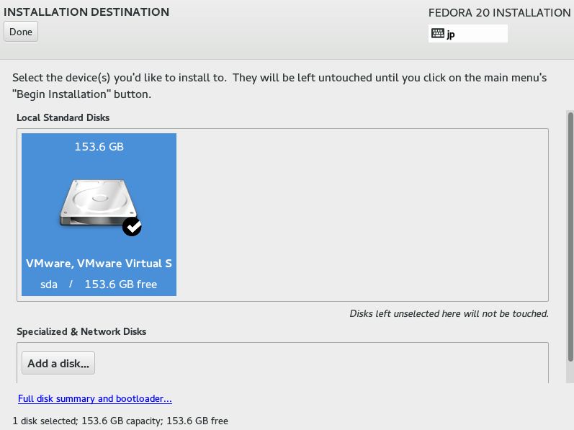This screenshot has height=430, width=574.
Task: Select the VMware Virtual S disk name
Action: tap(99, 264)
